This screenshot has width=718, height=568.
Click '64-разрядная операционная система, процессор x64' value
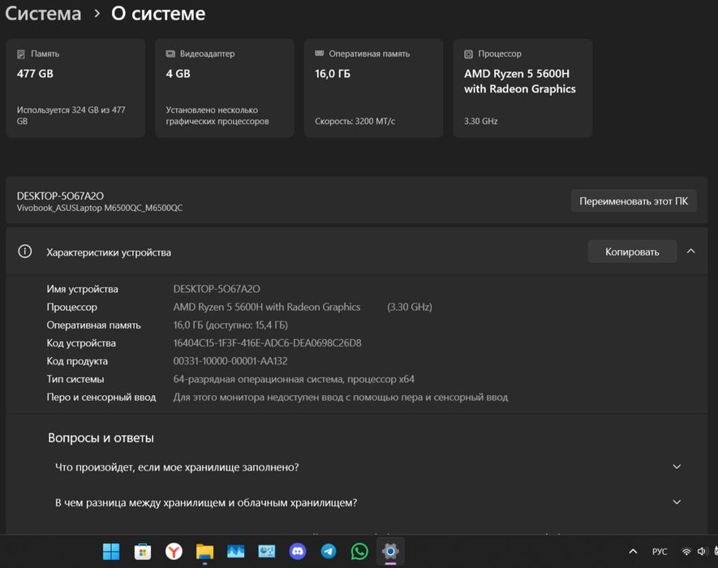tap(294, 379)
